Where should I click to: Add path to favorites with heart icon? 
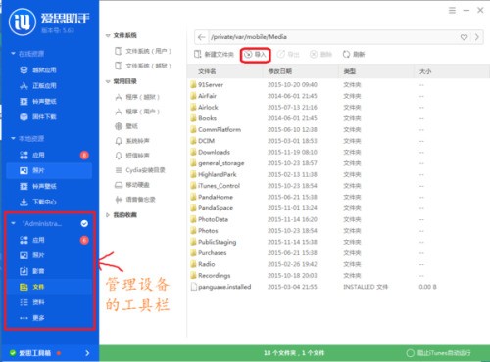464,37
